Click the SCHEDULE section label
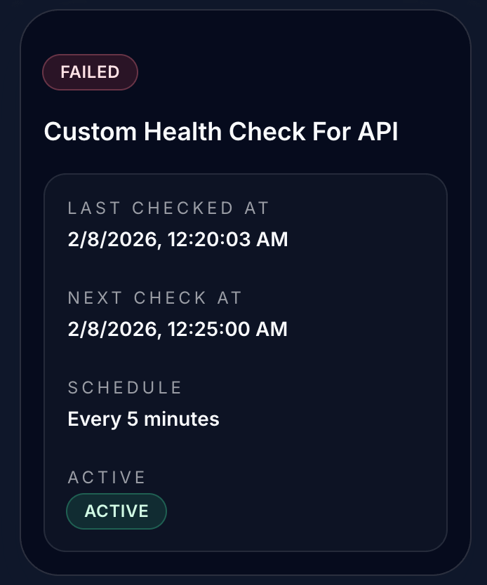The image size is (487, 585). pos(125,387)
